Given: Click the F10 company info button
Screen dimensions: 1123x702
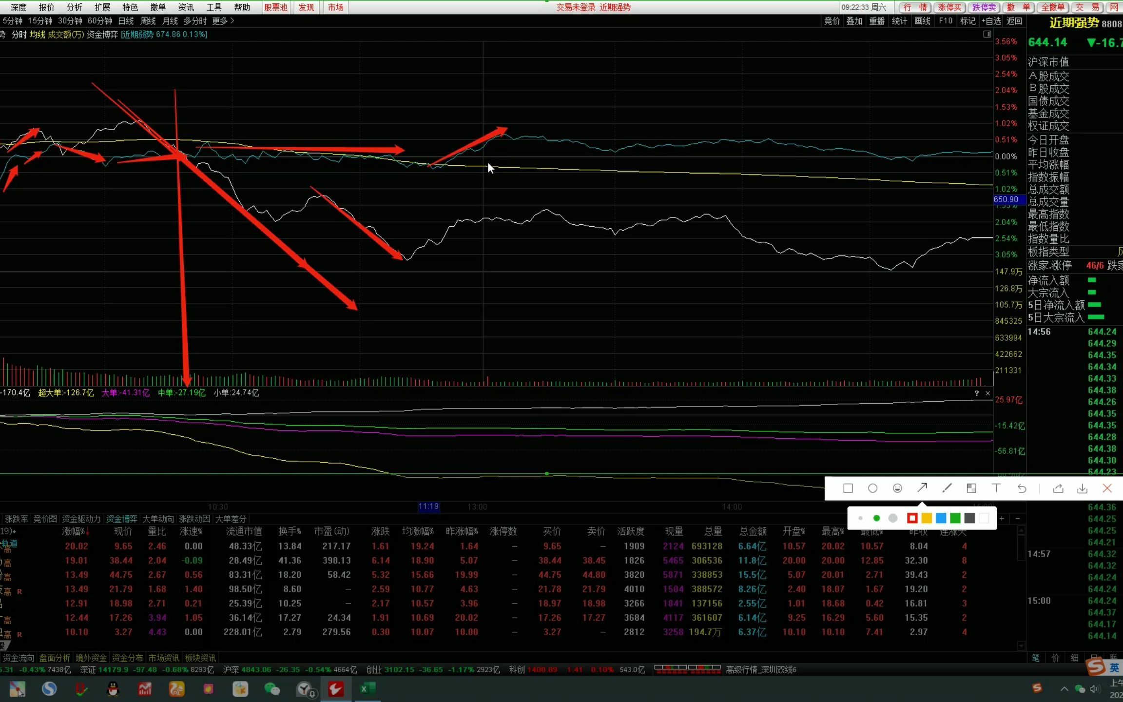Looking at the screenshot, I should click(945, 21).
